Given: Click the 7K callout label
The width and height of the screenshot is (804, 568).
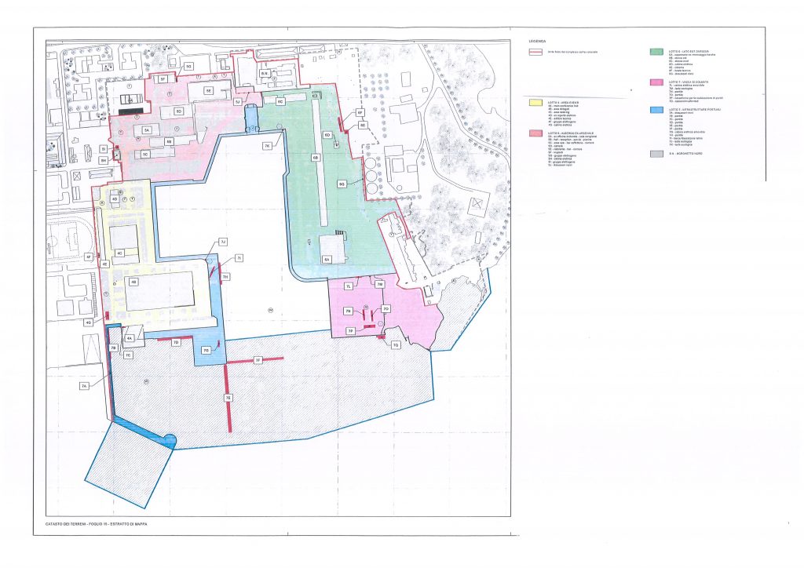Looking at the screenshot, I should [267, 147].
